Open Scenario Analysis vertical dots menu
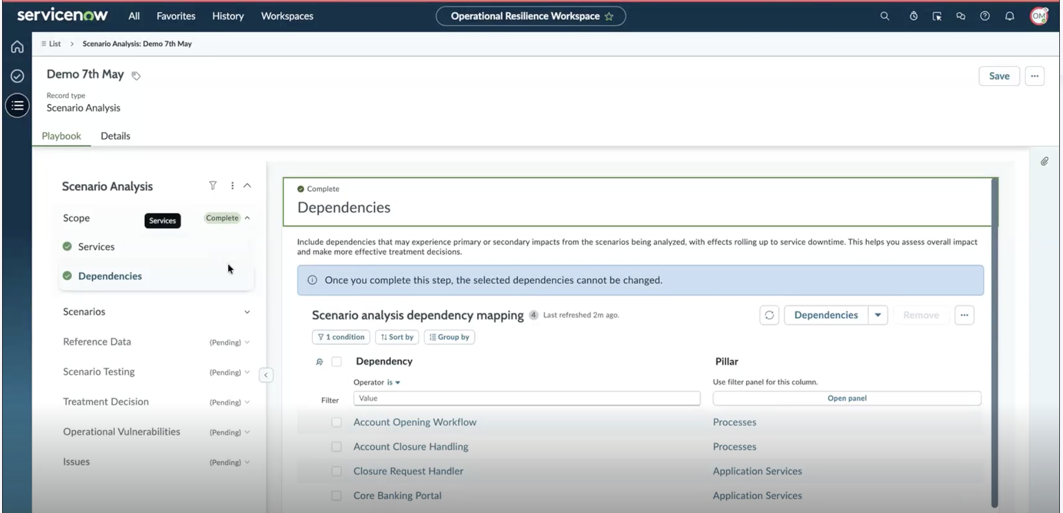 (232, 185)
